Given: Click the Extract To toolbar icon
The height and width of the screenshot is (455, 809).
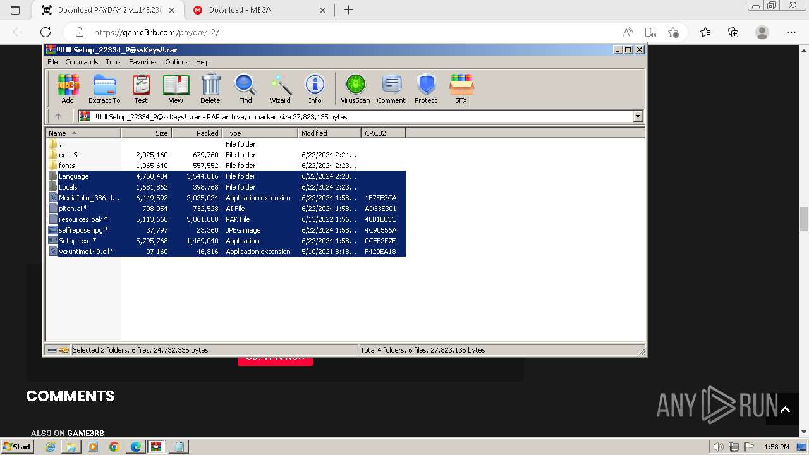Looking at the screenshot, I should click(x=104, y=88).
